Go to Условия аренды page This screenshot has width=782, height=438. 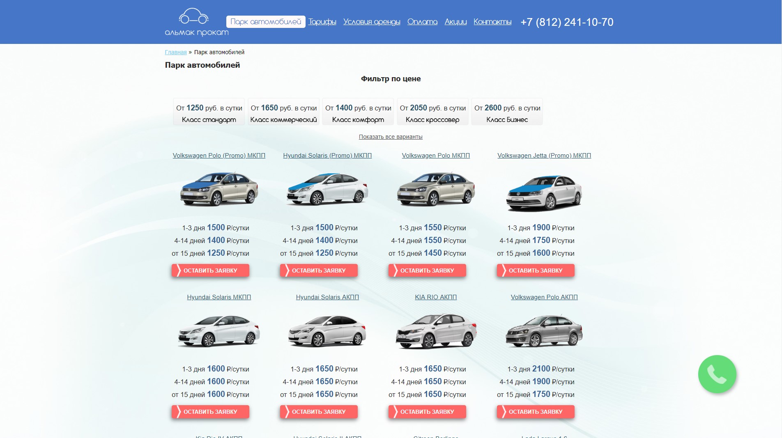click(x=372, y=22)
